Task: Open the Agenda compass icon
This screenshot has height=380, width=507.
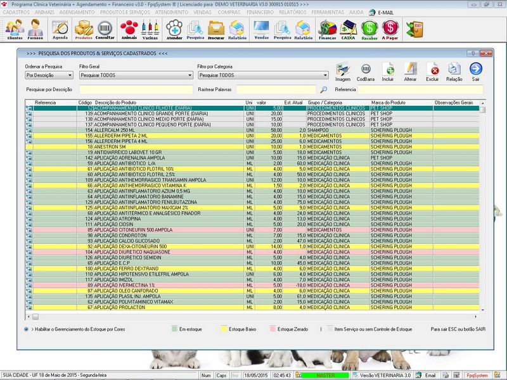Action: pyautogui.click(x=60, y=28)
